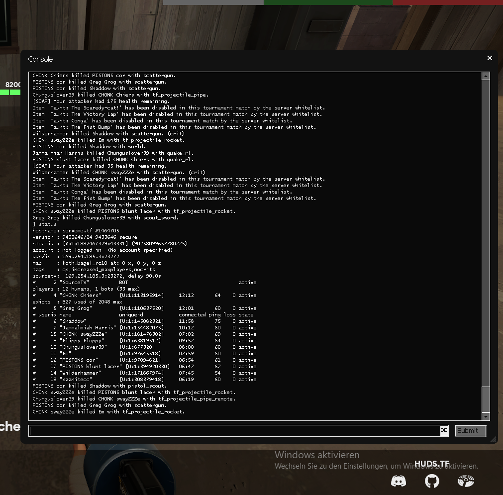503x495 pixels.
Task: Open the Discord icon link
Action: [x=399, y=481]
